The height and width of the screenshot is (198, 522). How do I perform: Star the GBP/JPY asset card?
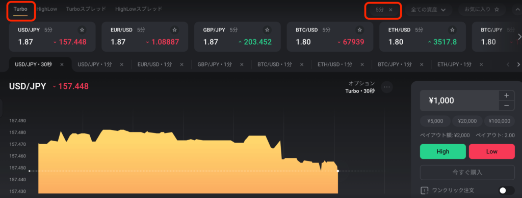point(267,30)
